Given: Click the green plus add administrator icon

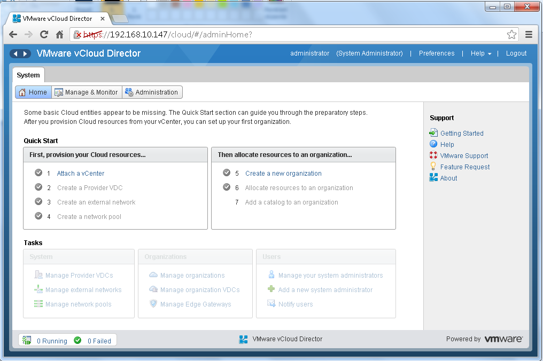Looking at the screenshot, I should point(271,289).
